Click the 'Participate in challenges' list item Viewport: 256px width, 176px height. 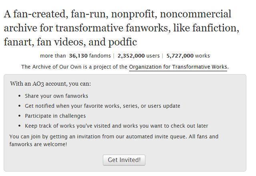point(55,116)
